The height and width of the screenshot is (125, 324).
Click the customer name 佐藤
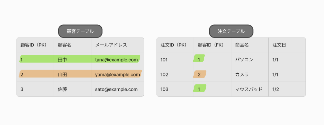click(62, 89)
